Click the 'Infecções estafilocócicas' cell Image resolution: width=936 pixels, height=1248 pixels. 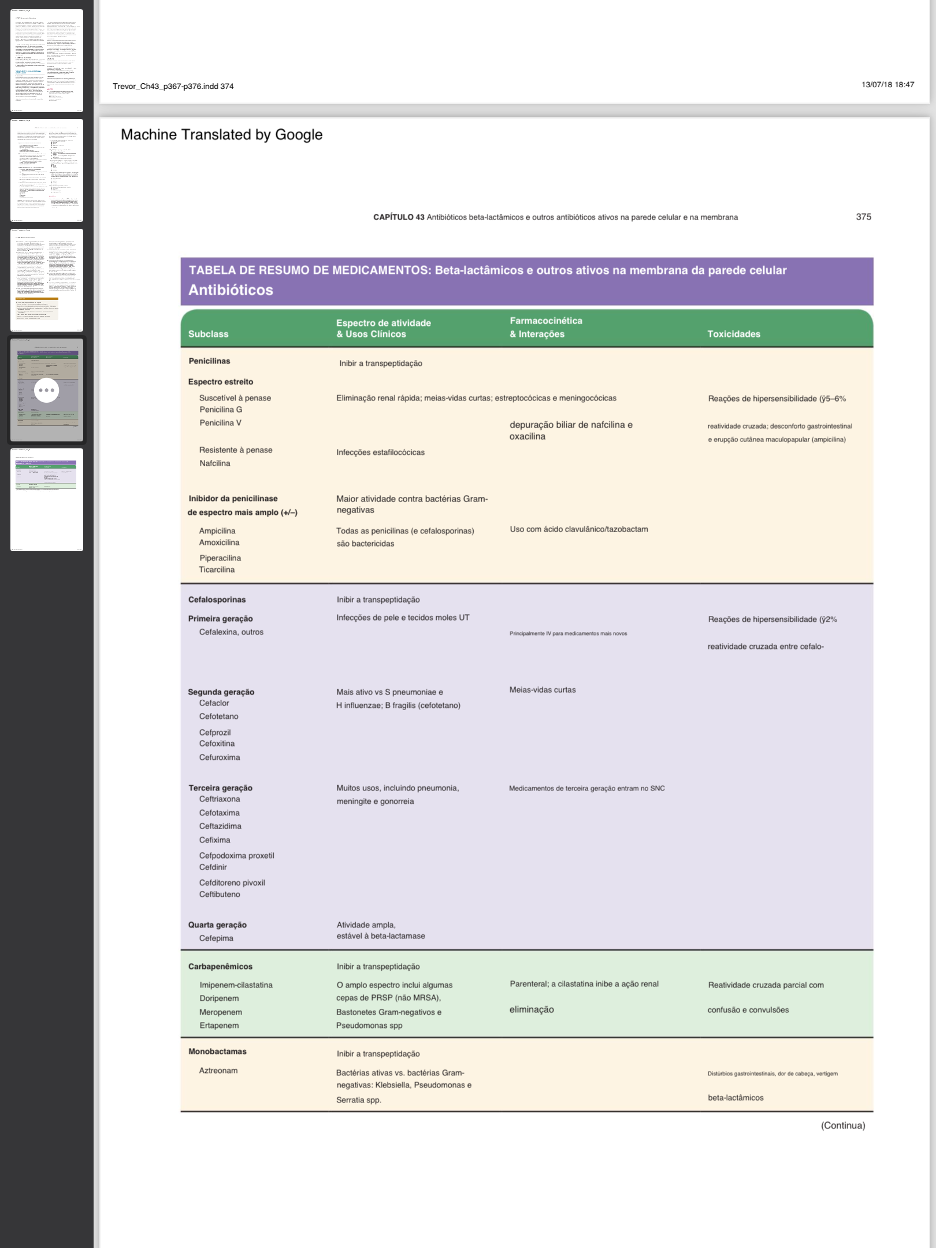380,452
